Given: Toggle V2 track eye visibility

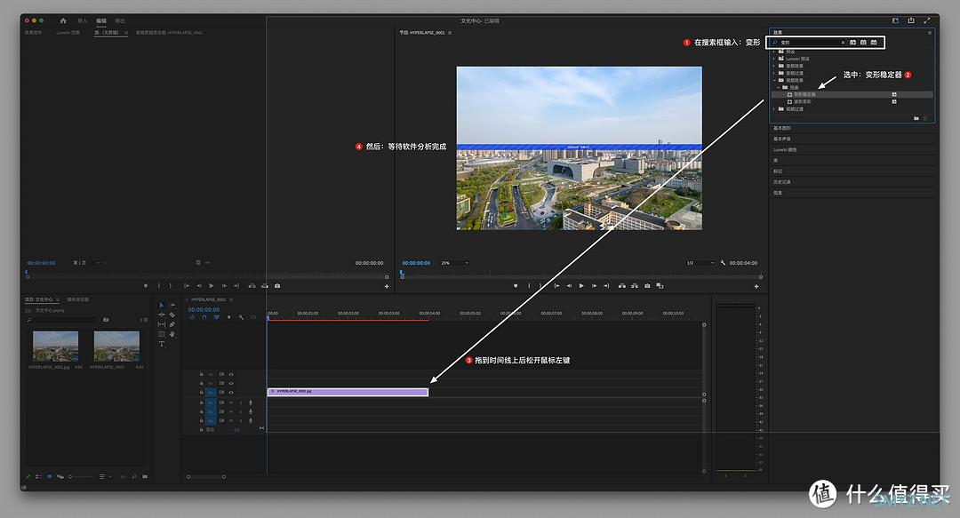Looking at the screenshot, I should click(x=231, y=383).
